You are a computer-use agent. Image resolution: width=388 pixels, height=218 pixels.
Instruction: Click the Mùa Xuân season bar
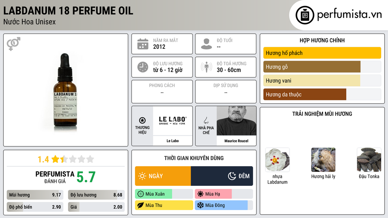coord(164,194)
